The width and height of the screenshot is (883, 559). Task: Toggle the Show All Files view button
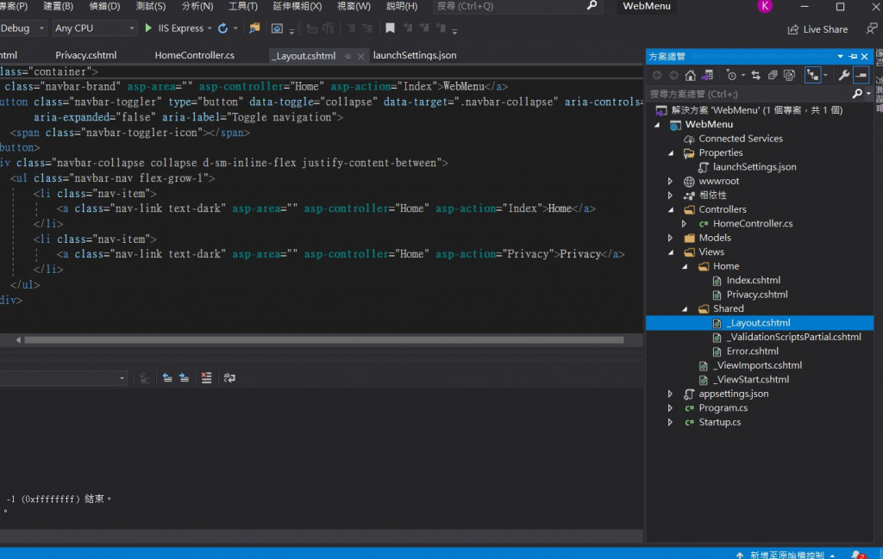click(789, 76)
